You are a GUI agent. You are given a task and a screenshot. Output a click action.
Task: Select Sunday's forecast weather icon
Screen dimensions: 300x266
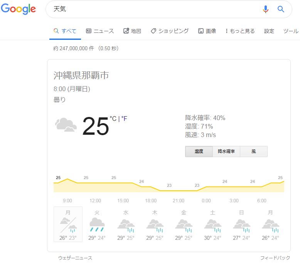point(241,225)
